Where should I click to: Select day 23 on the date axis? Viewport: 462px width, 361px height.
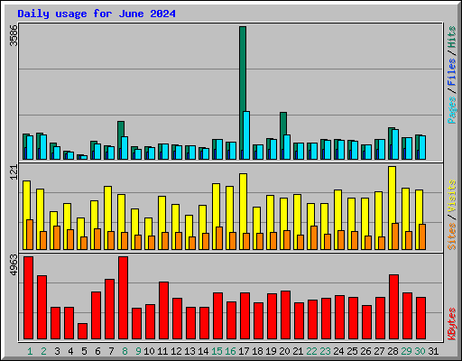(325, 351)
